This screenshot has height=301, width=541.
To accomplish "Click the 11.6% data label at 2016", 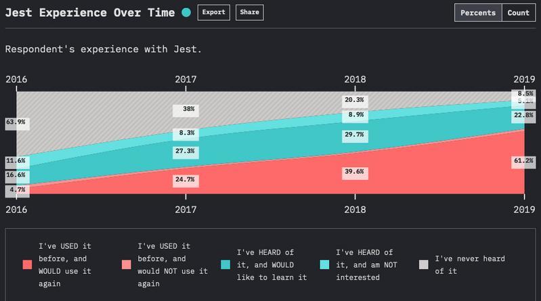I will [x=17, y=163].
